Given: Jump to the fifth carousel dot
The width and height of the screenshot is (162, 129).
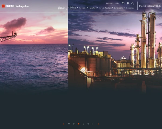Looking at the screenshot, I should (x=88, y=124).
